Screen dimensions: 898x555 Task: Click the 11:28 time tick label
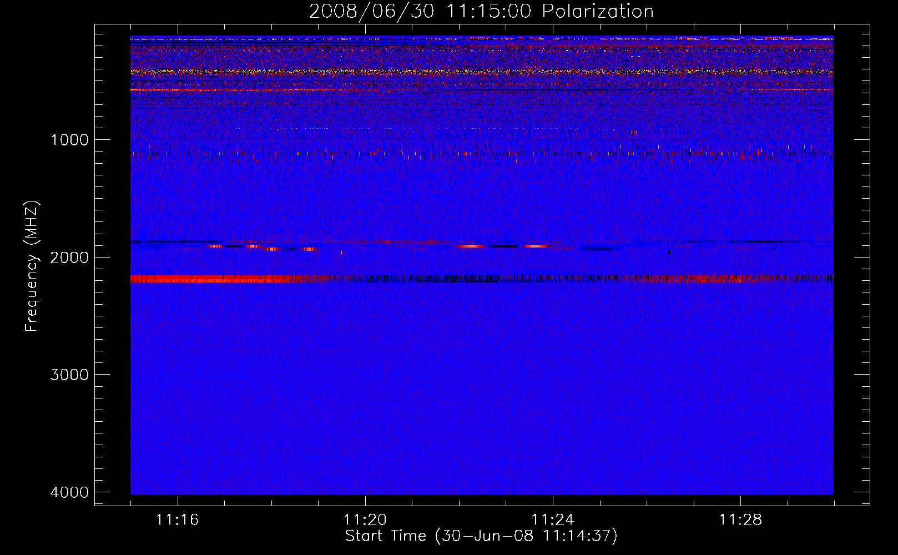pyautogui.click(x=741, y=520)
